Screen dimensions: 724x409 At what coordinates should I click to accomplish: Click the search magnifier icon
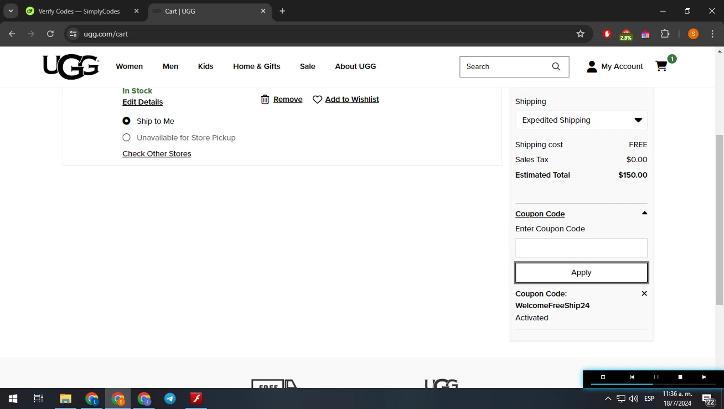pyautogui.click(x=556, y=67)
